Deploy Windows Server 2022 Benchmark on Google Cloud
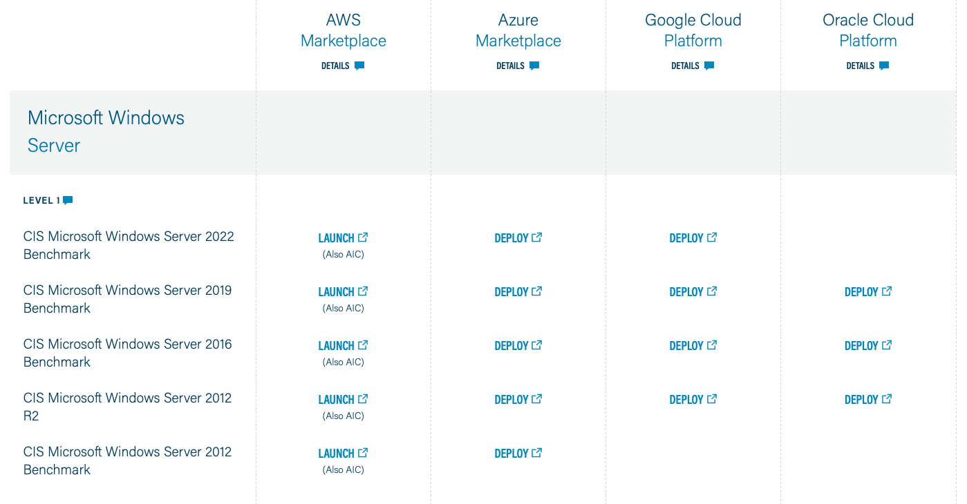 [x=686, y=238]
